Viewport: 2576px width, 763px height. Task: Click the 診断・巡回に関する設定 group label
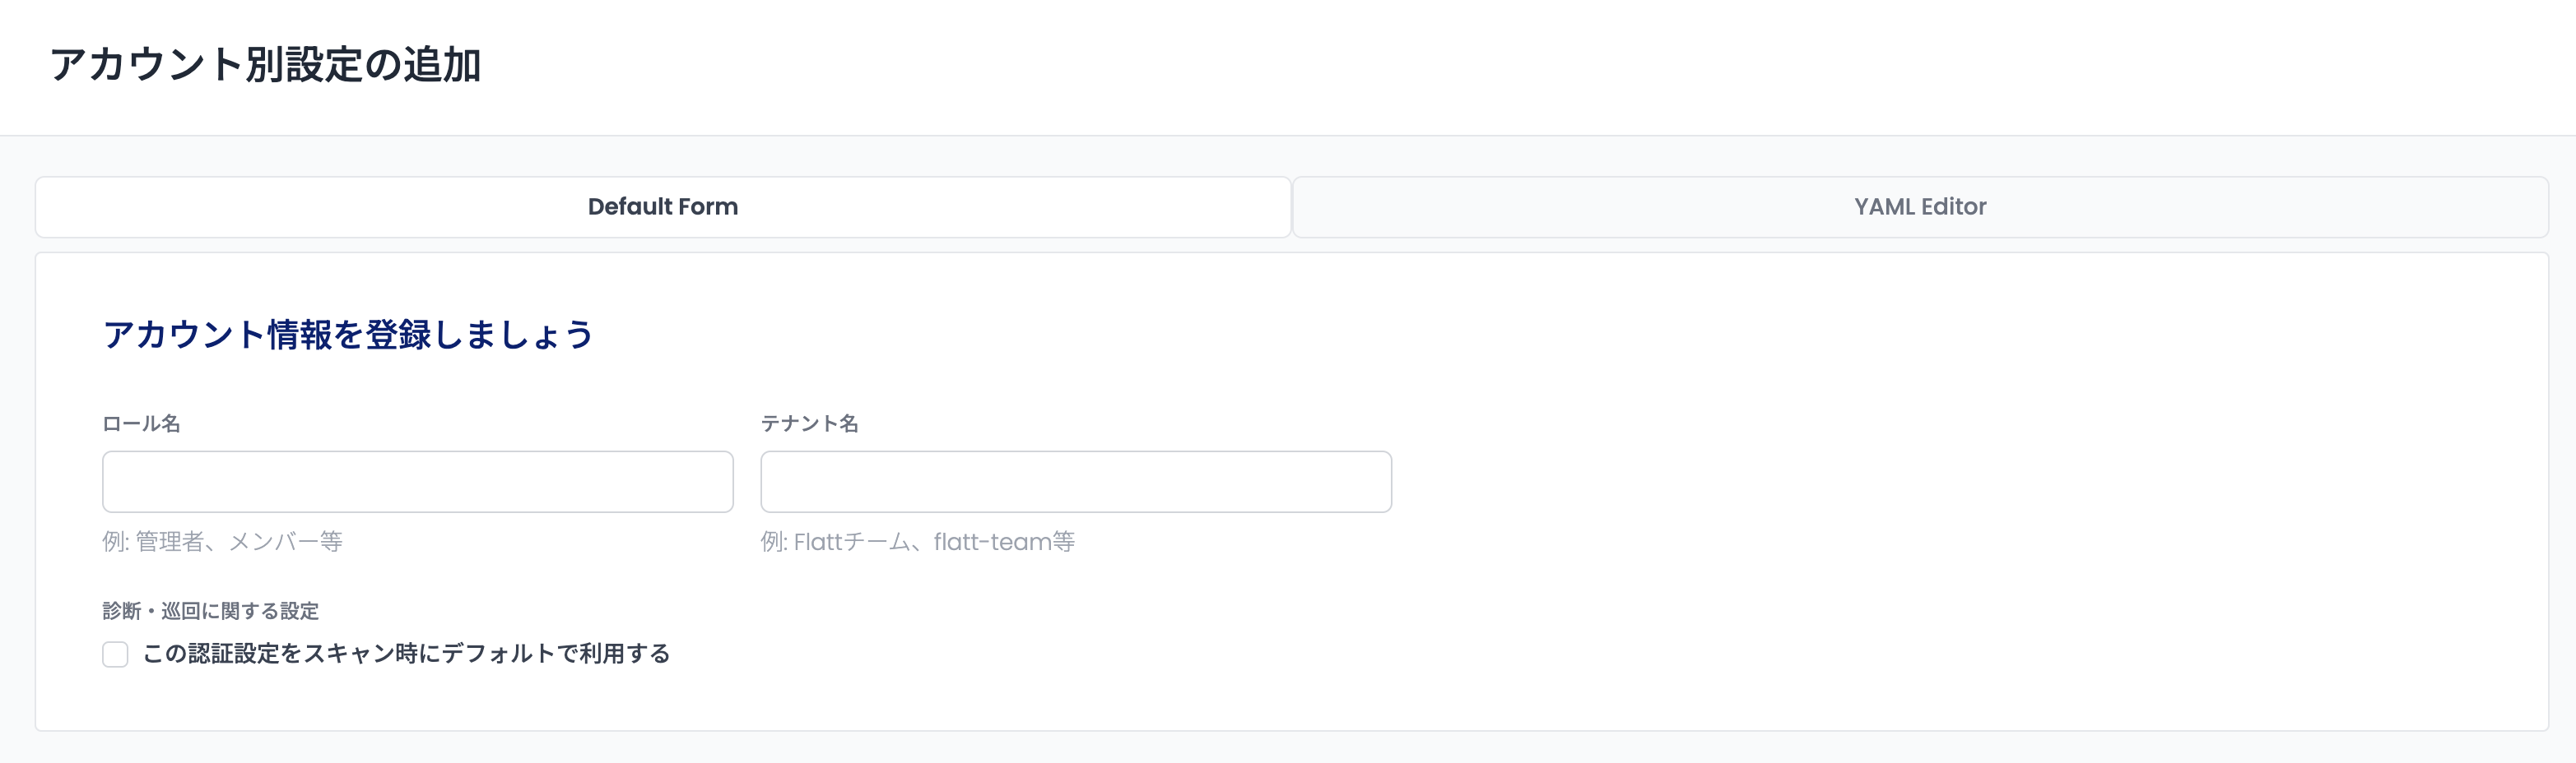(211, 610)
